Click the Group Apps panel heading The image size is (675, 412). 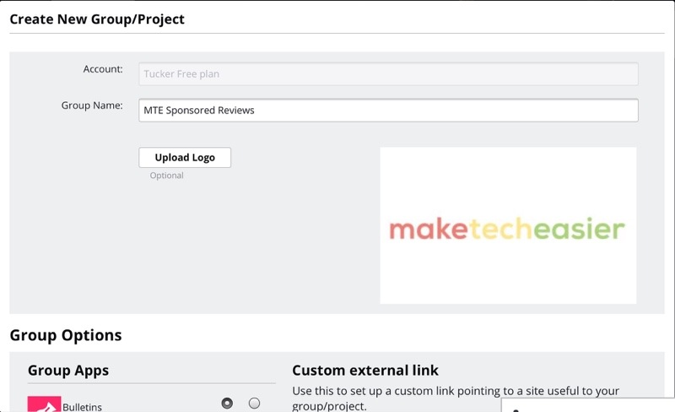[68, 371]
